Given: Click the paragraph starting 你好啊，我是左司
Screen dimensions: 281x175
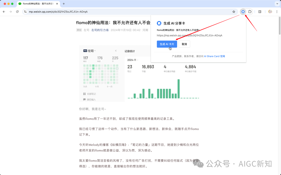Looking at the screenshot, I should click(92, 109).
